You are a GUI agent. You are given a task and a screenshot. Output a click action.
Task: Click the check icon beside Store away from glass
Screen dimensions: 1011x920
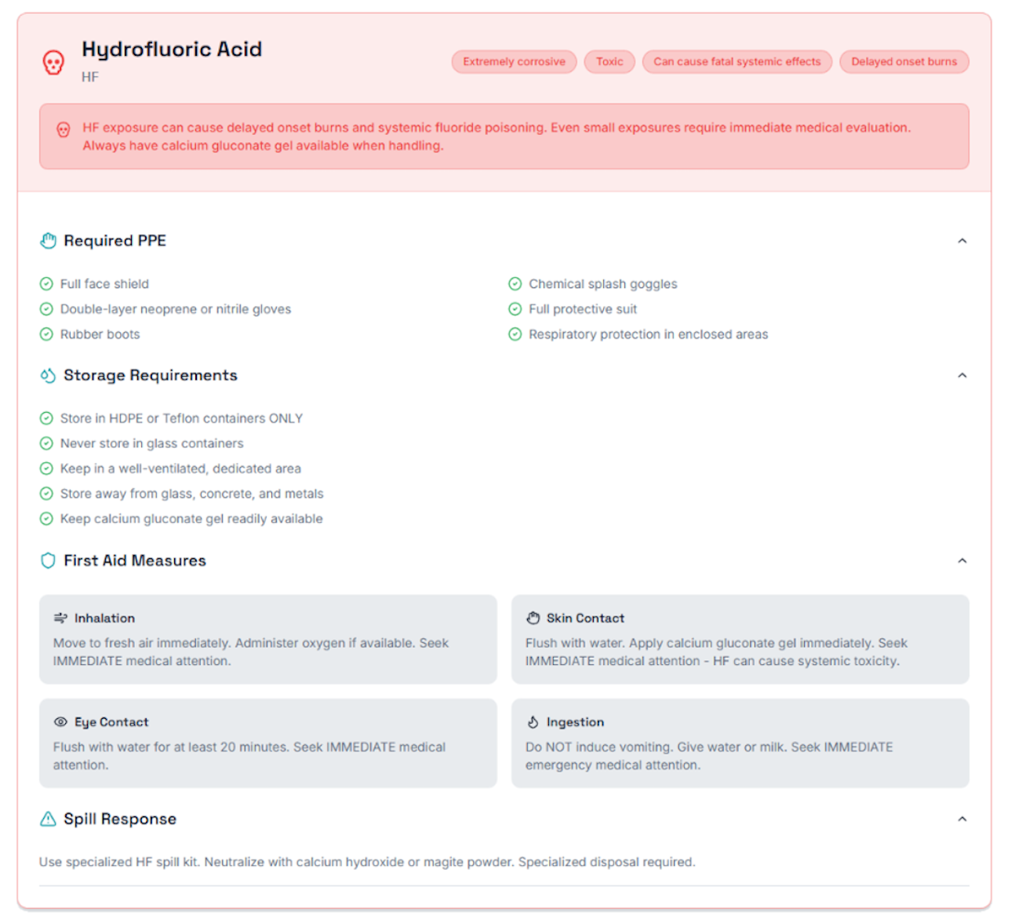[46, 494]
